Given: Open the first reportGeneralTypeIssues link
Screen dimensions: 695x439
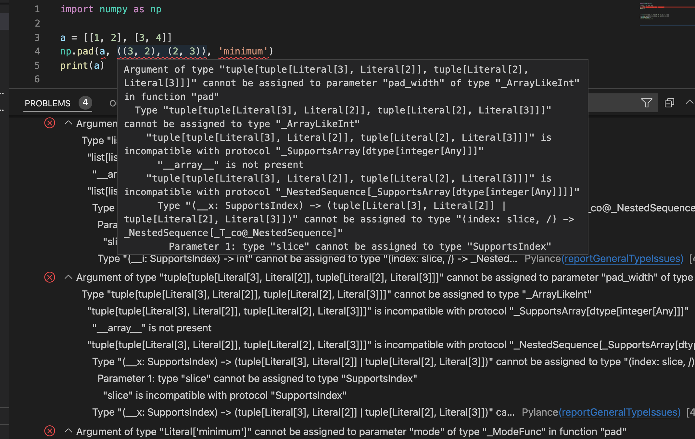Looking at the screenshot, I should point(623,258).
